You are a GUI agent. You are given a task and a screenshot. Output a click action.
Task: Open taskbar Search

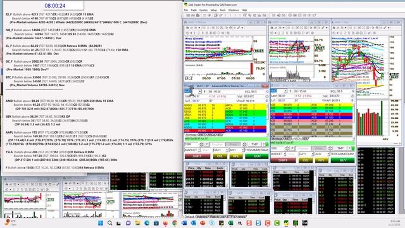[109, 223]
